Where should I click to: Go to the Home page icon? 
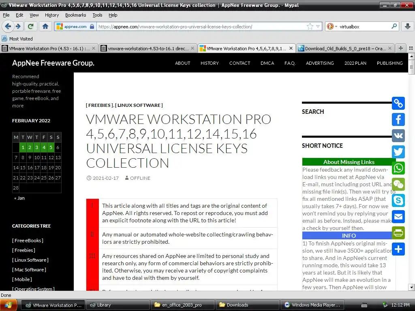(x=45, y=26)
